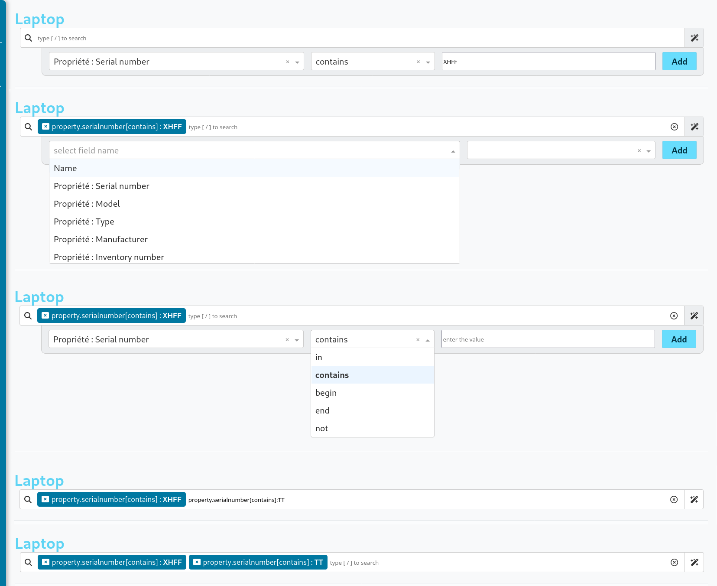Clear the contains operator beside the XHFF value field

418,62
